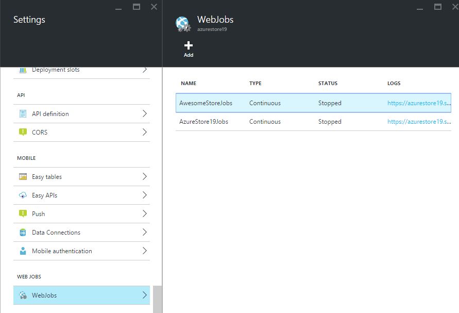
Task: Expand the CORS chevron arrow
Action: (145, 132)
